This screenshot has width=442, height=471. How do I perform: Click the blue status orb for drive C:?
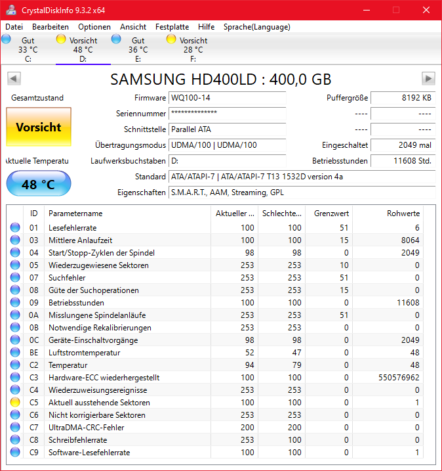[x=7, y=39]
